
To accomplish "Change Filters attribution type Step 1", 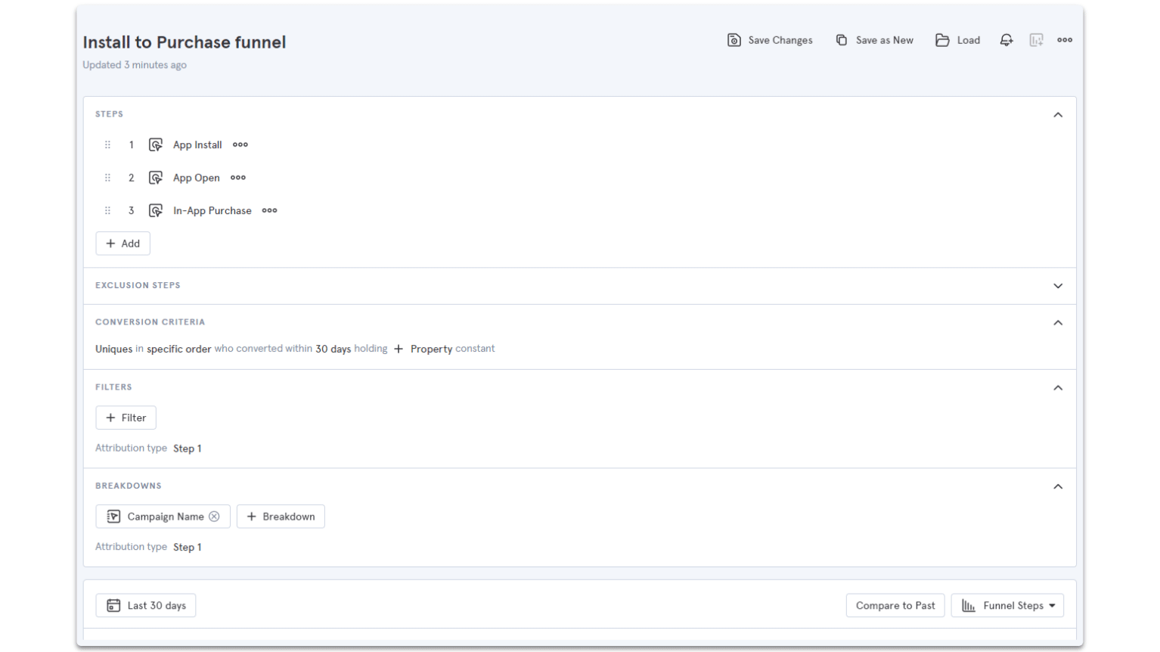I will point(188,449).
